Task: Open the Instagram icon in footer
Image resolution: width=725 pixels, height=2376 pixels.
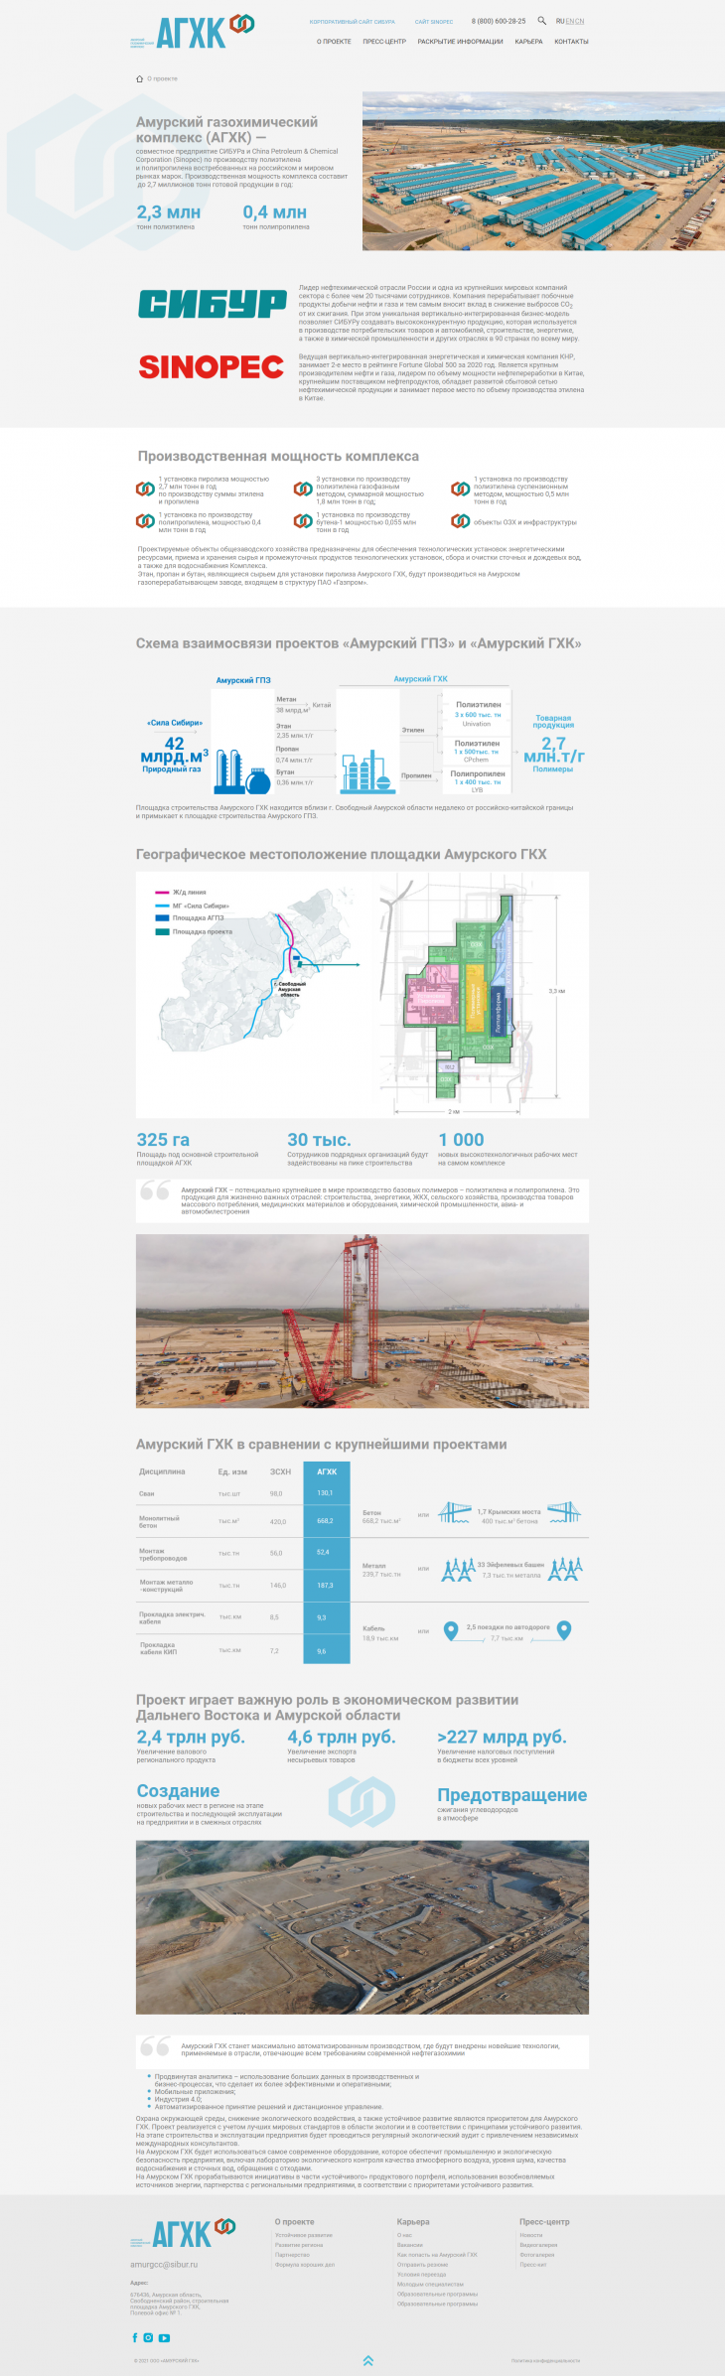Action: [148, 2337]
